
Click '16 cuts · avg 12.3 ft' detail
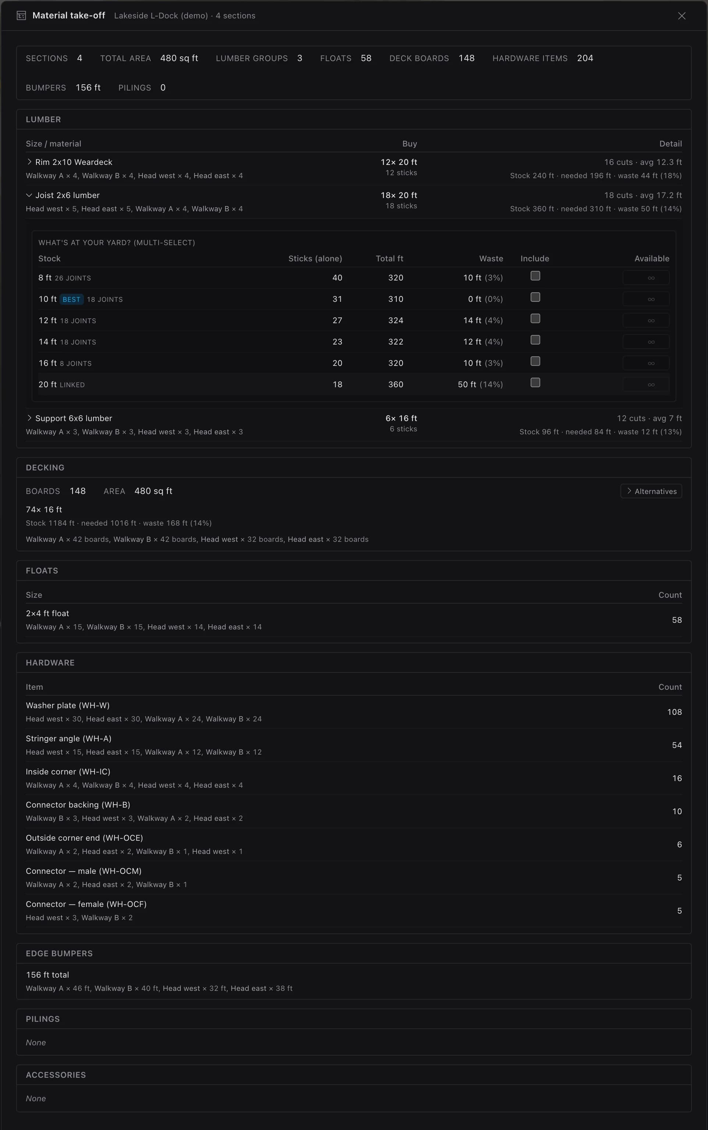[642, 162]
